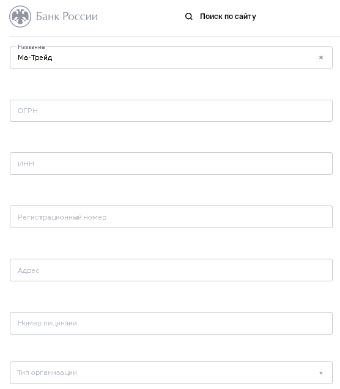Select the ИНН input field
This screenshot has height=389, width=340.
171,164
